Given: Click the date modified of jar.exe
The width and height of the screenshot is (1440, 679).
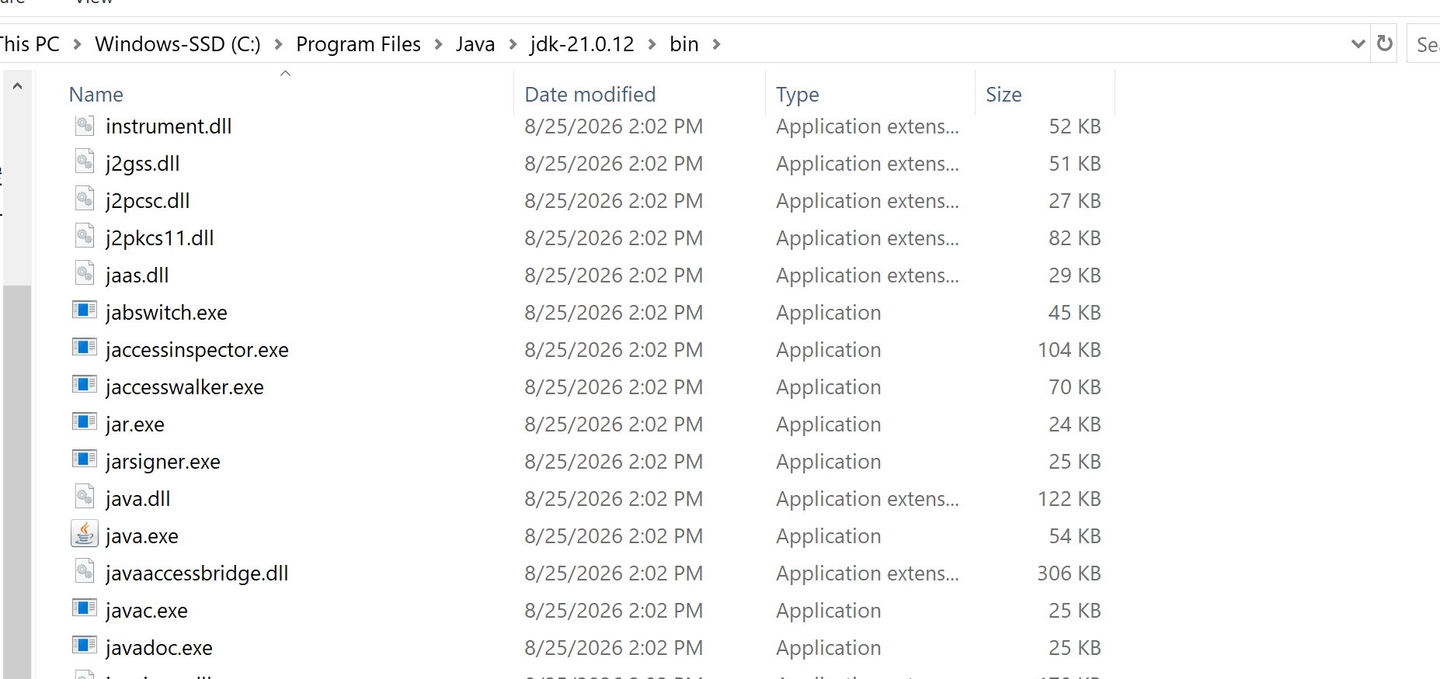Looking at the screenshot, I should 614,424.
